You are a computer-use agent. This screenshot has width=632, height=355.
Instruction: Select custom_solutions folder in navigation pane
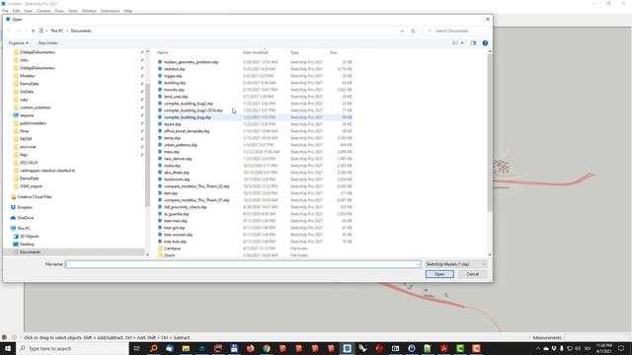pyautogui.click(x=36, y=107)
